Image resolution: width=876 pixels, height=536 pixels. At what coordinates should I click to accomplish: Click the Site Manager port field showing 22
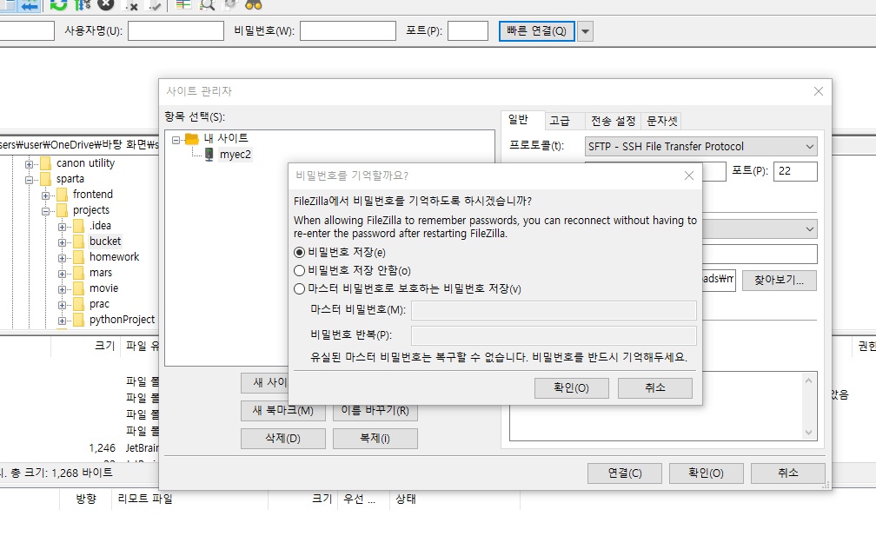795,171
